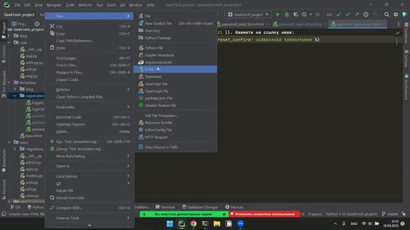Click Python 3.10 interpreter in status bar
The image size is (410, 230).
point(352,214)
